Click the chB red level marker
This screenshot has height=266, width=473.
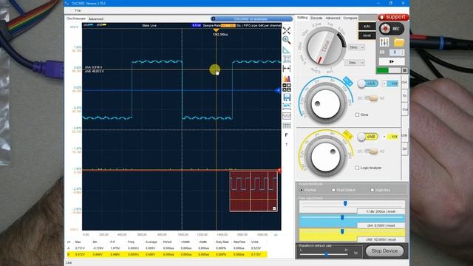(279, 171)
